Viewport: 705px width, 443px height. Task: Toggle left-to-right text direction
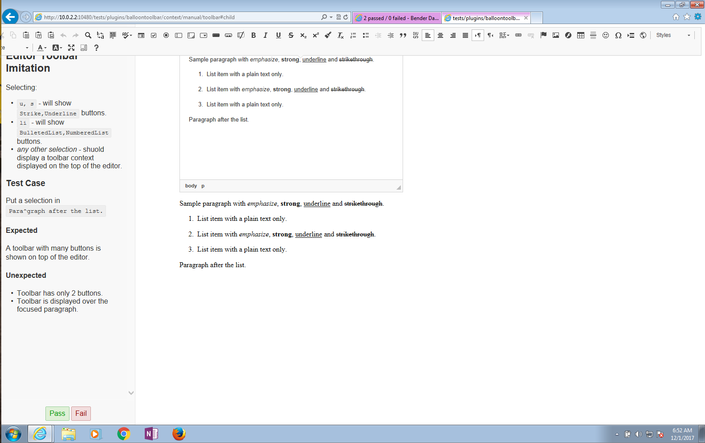[478, 35]
